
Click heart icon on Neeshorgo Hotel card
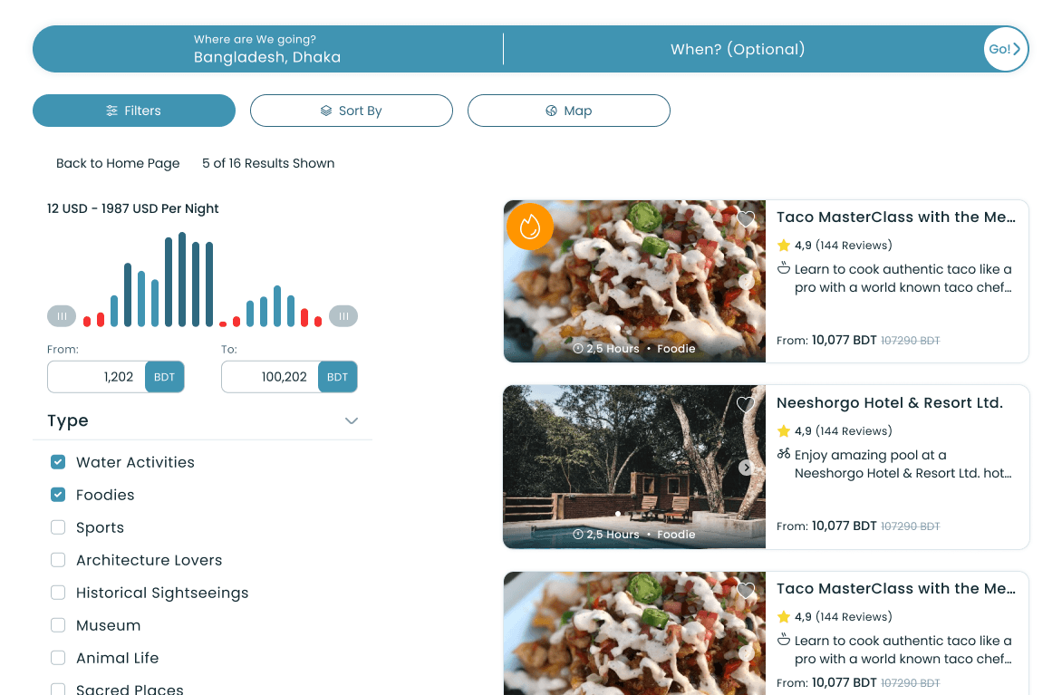pos(745,404)
